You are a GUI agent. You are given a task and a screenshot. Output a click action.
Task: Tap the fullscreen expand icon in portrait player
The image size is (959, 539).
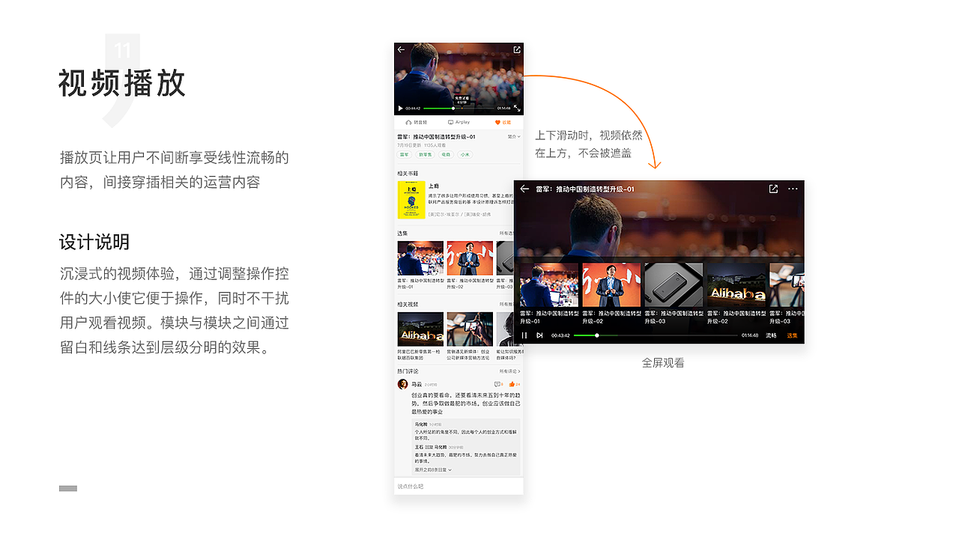pos(517,109)
